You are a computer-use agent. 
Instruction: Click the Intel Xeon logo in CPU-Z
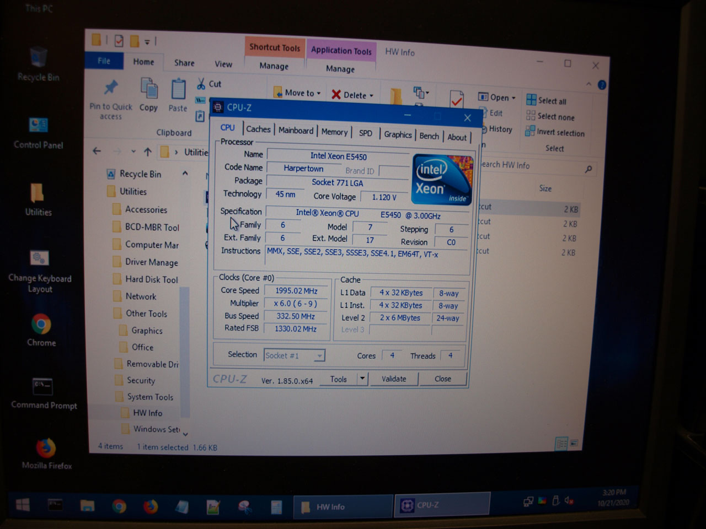(442, 180)
